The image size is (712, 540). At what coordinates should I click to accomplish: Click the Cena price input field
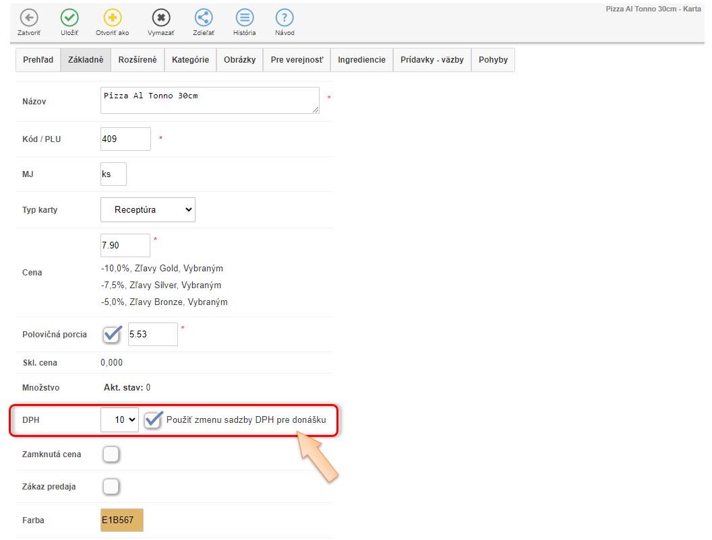coord(125,246)
